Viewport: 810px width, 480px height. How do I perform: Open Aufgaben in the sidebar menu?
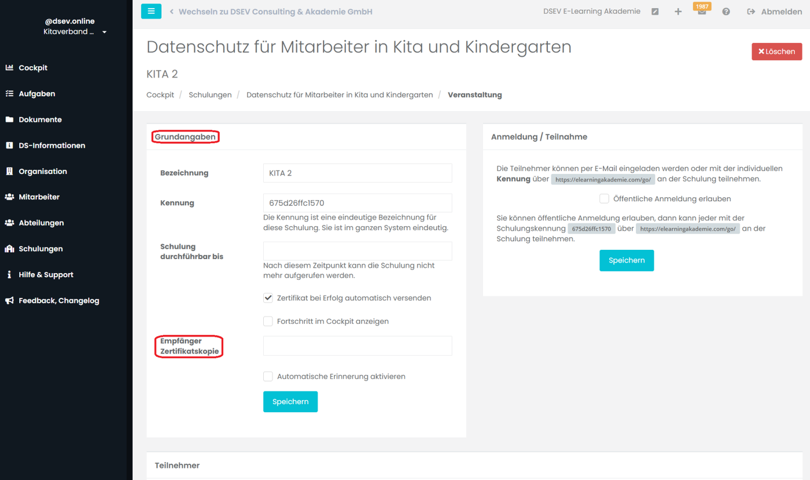(36, 94)
